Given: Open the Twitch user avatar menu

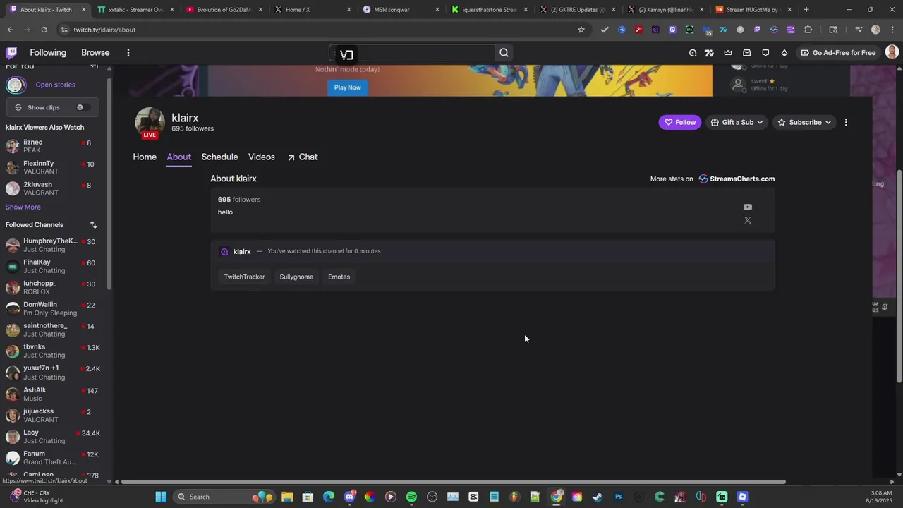Looking at the screenshot, I should (x=892, y=52).
